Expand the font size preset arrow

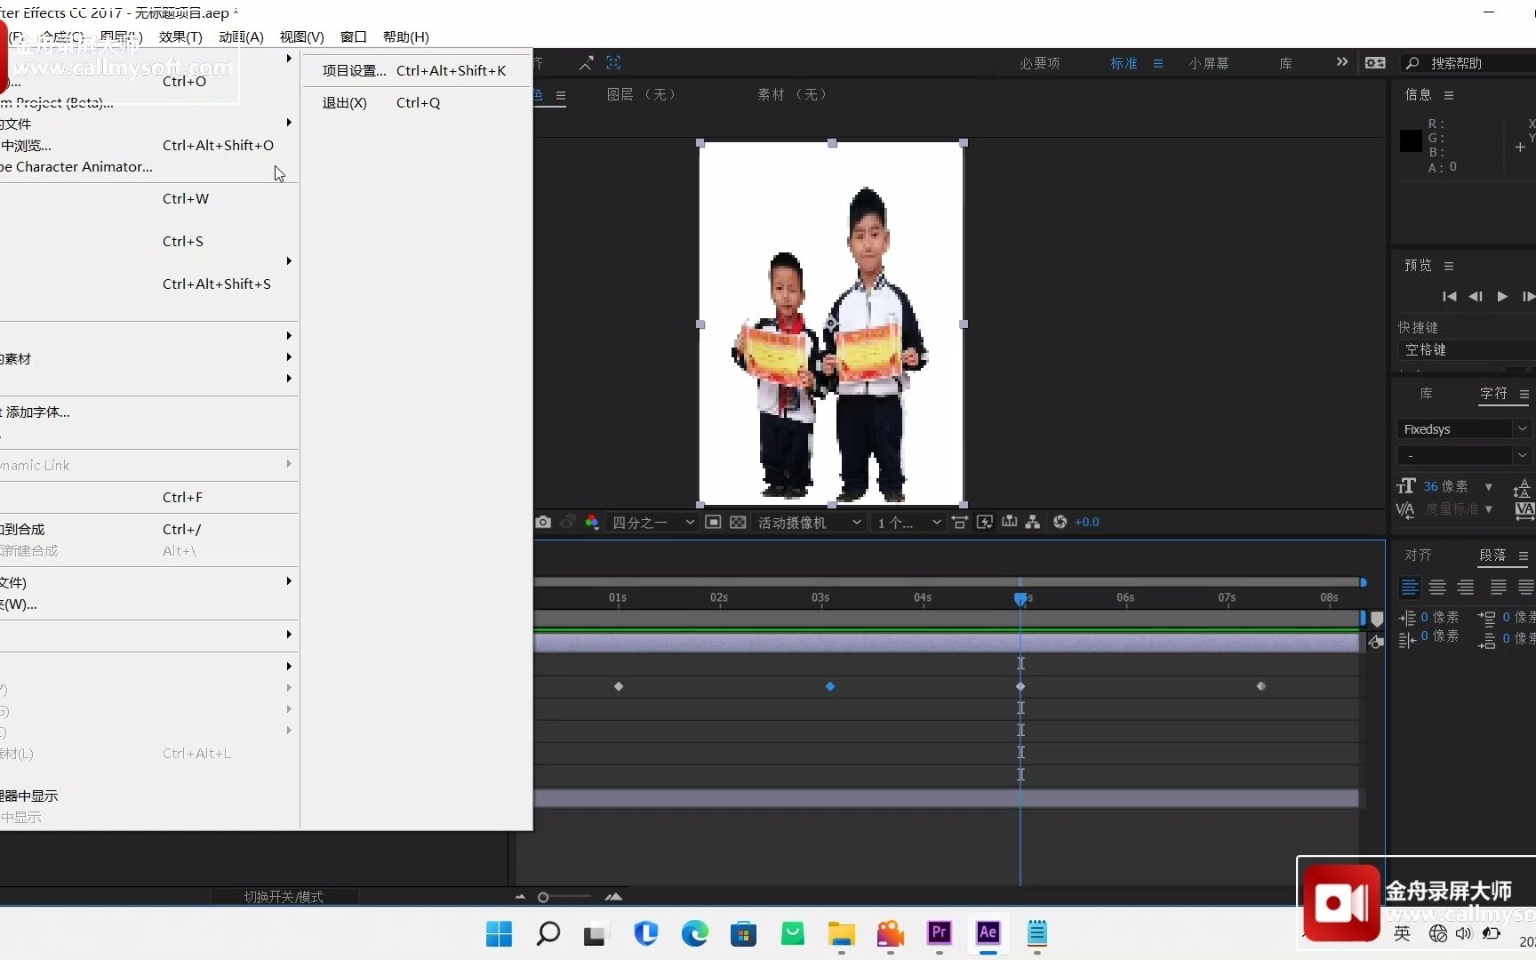[x=1488, y=487]
